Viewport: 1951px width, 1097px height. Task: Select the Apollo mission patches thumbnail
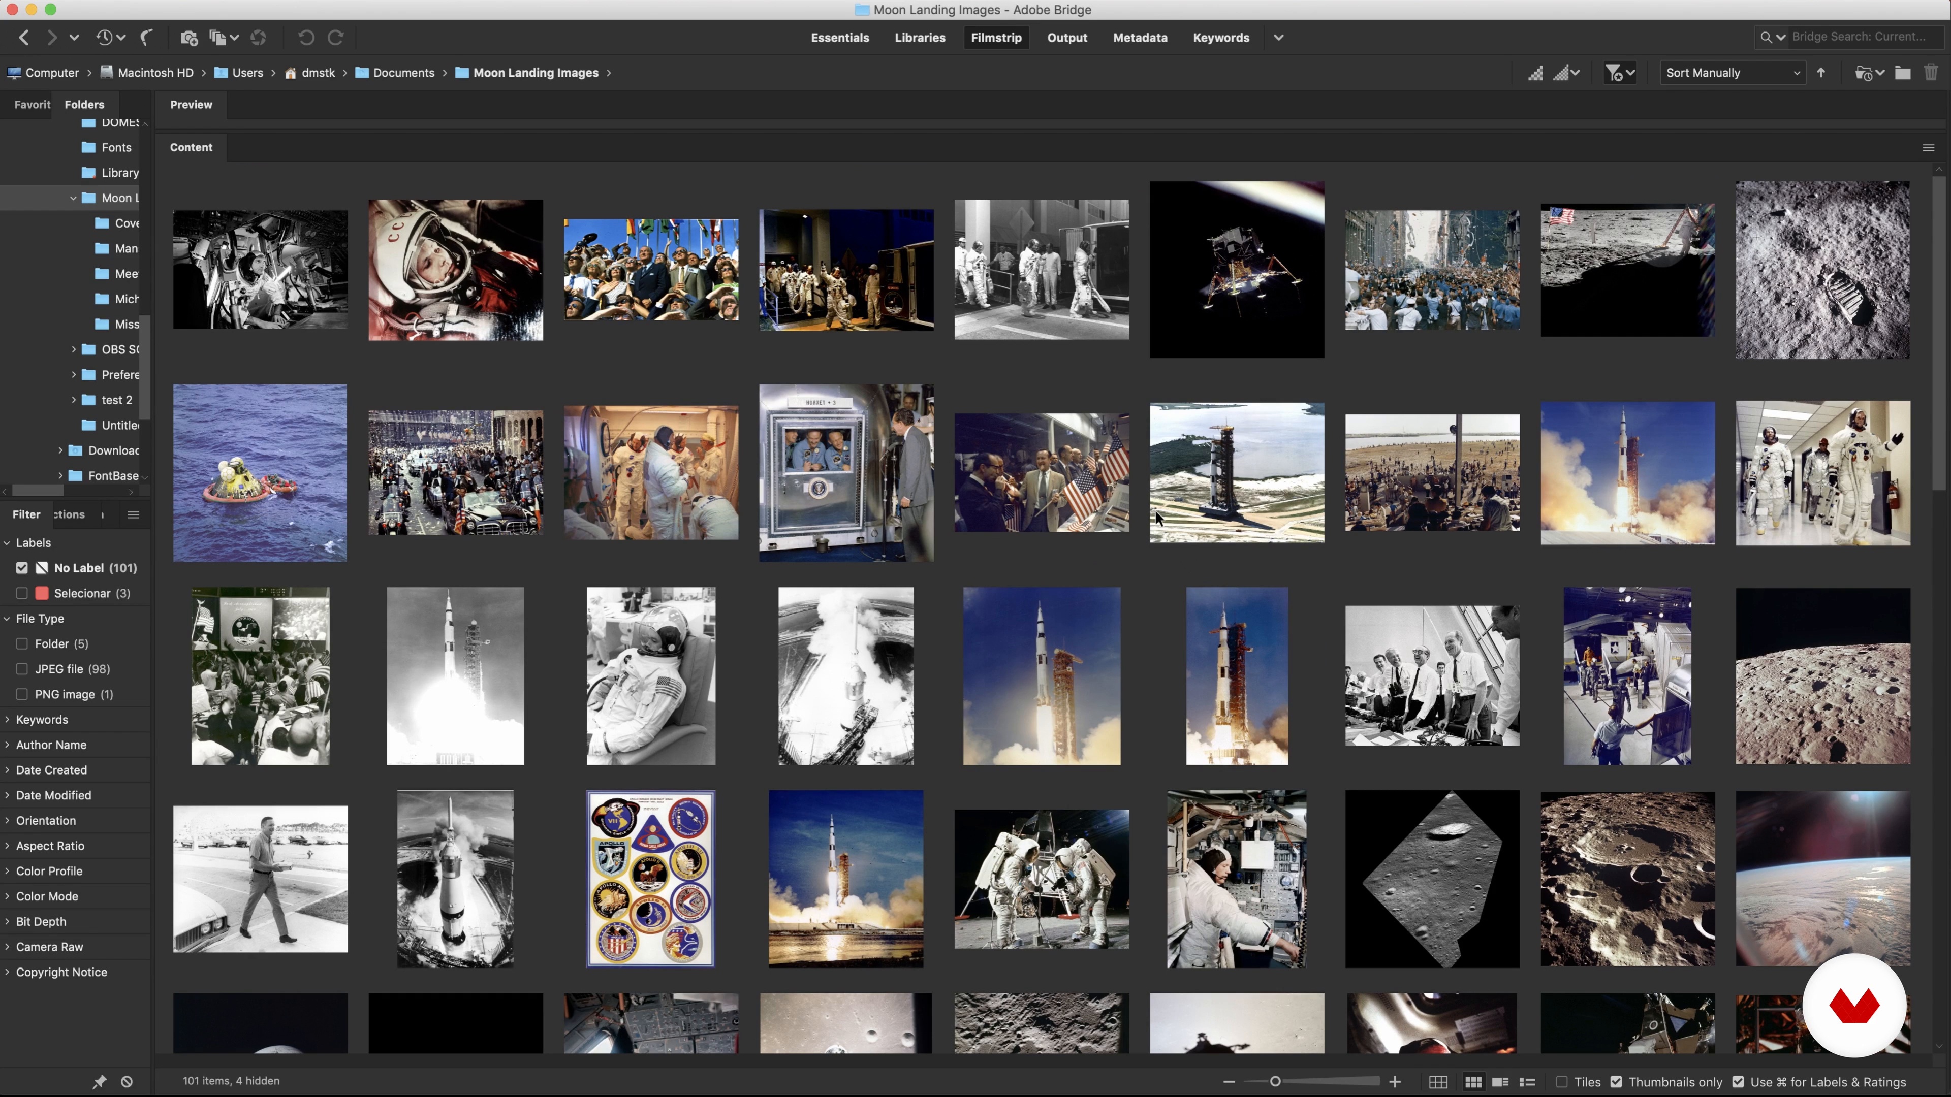point(650,878)
